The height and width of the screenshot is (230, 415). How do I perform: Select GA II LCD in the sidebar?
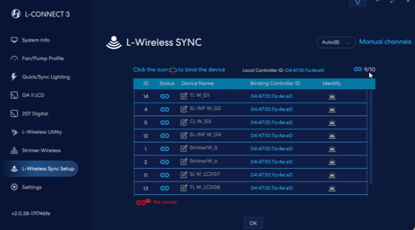click(x=27, y=96)
